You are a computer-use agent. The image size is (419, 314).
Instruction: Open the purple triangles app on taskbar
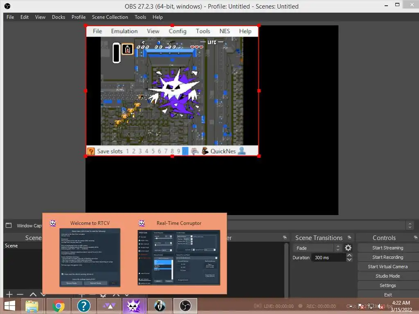pos(109,306)
